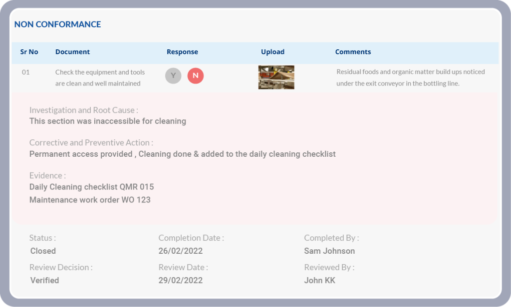Screen dimensions: 511x307
Task: Click the Corrective and Preventive Action text
Action: [182, 154]
